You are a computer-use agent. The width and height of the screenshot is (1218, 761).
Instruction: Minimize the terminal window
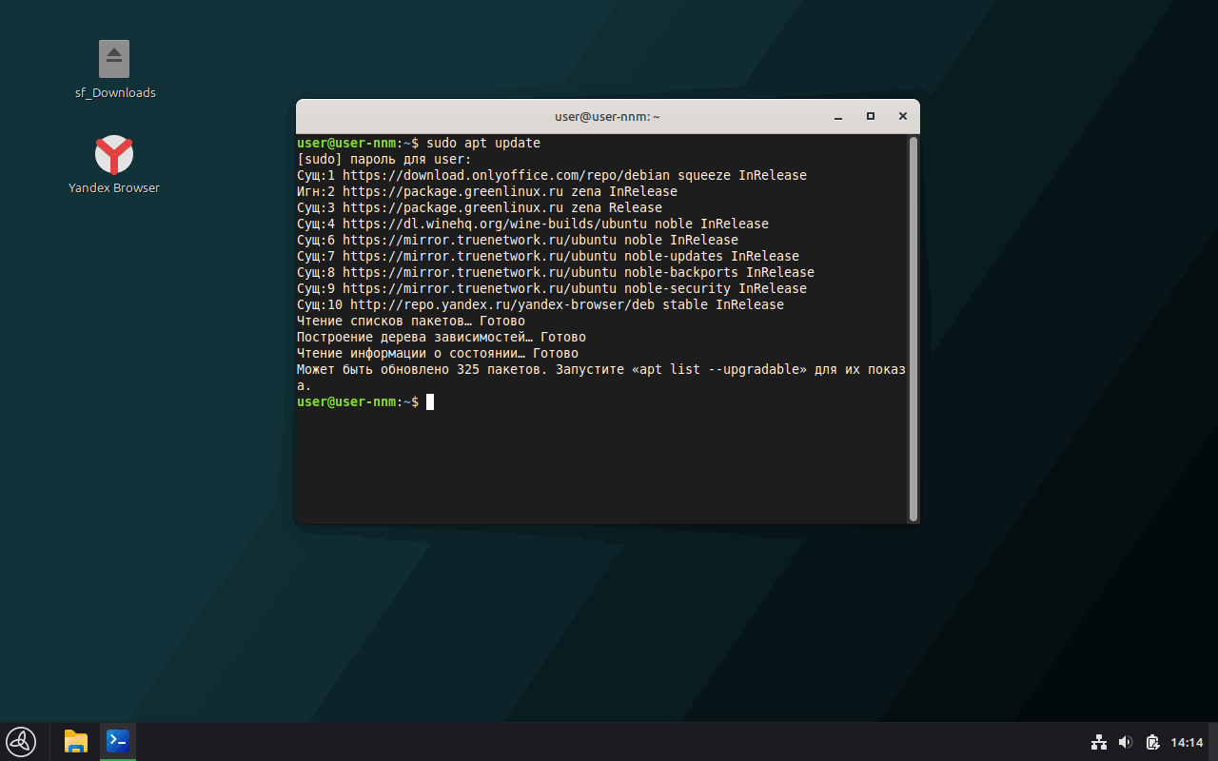click(838, 117)
